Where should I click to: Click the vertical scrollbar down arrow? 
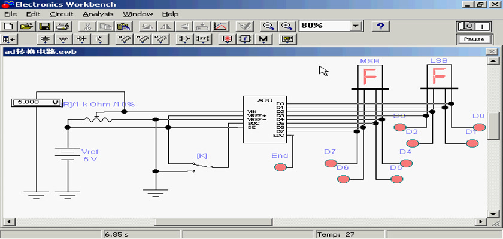tap(493, 214)
